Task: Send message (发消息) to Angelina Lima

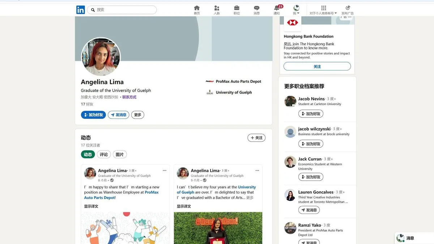Action: click(x=118, y=115)
